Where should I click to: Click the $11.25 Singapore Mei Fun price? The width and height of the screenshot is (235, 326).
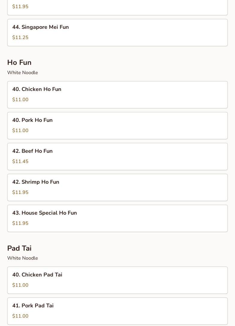[x=20, y=38]
